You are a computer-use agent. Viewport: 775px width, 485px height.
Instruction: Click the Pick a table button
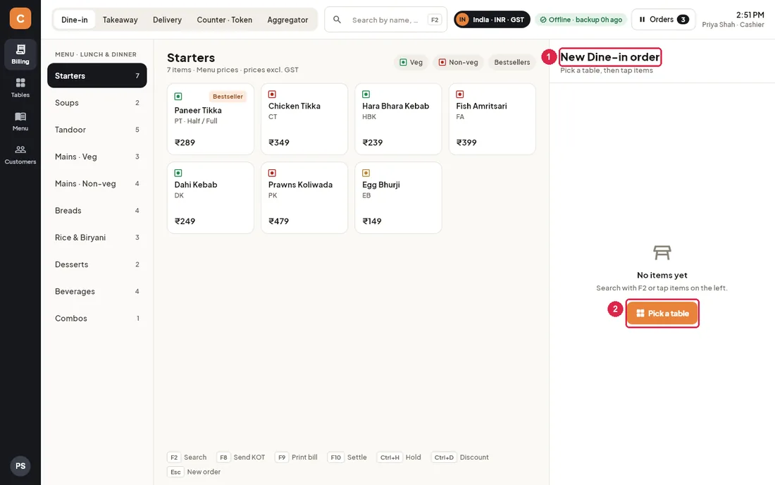[x=662, y=313]
